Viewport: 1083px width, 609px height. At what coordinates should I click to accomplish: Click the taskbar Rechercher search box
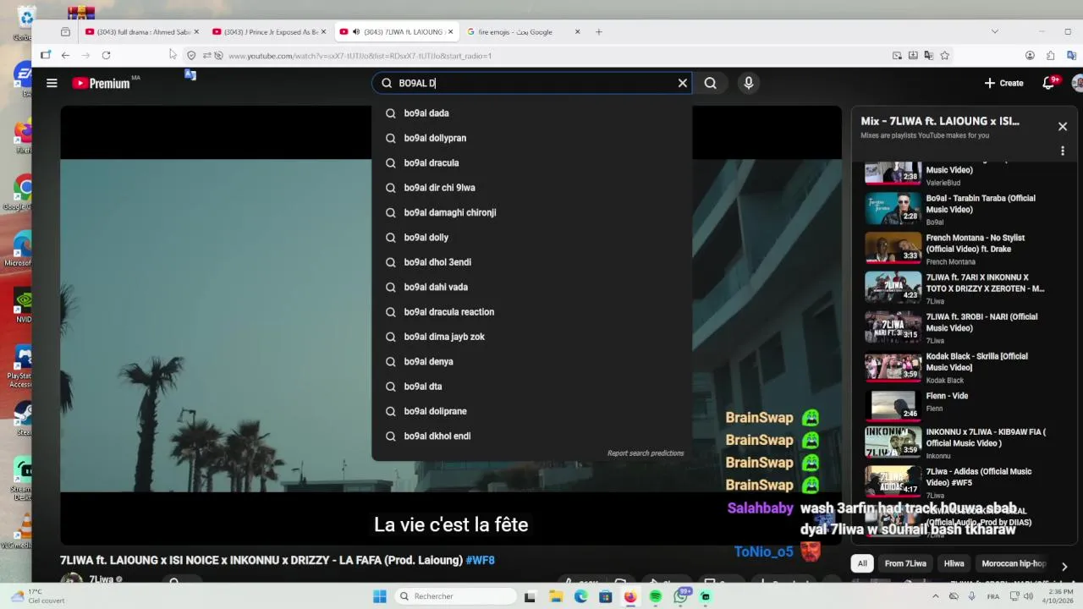point(456,596)
